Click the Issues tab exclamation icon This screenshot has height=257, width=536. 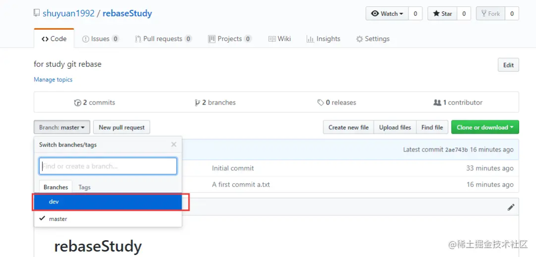(86, 39)
